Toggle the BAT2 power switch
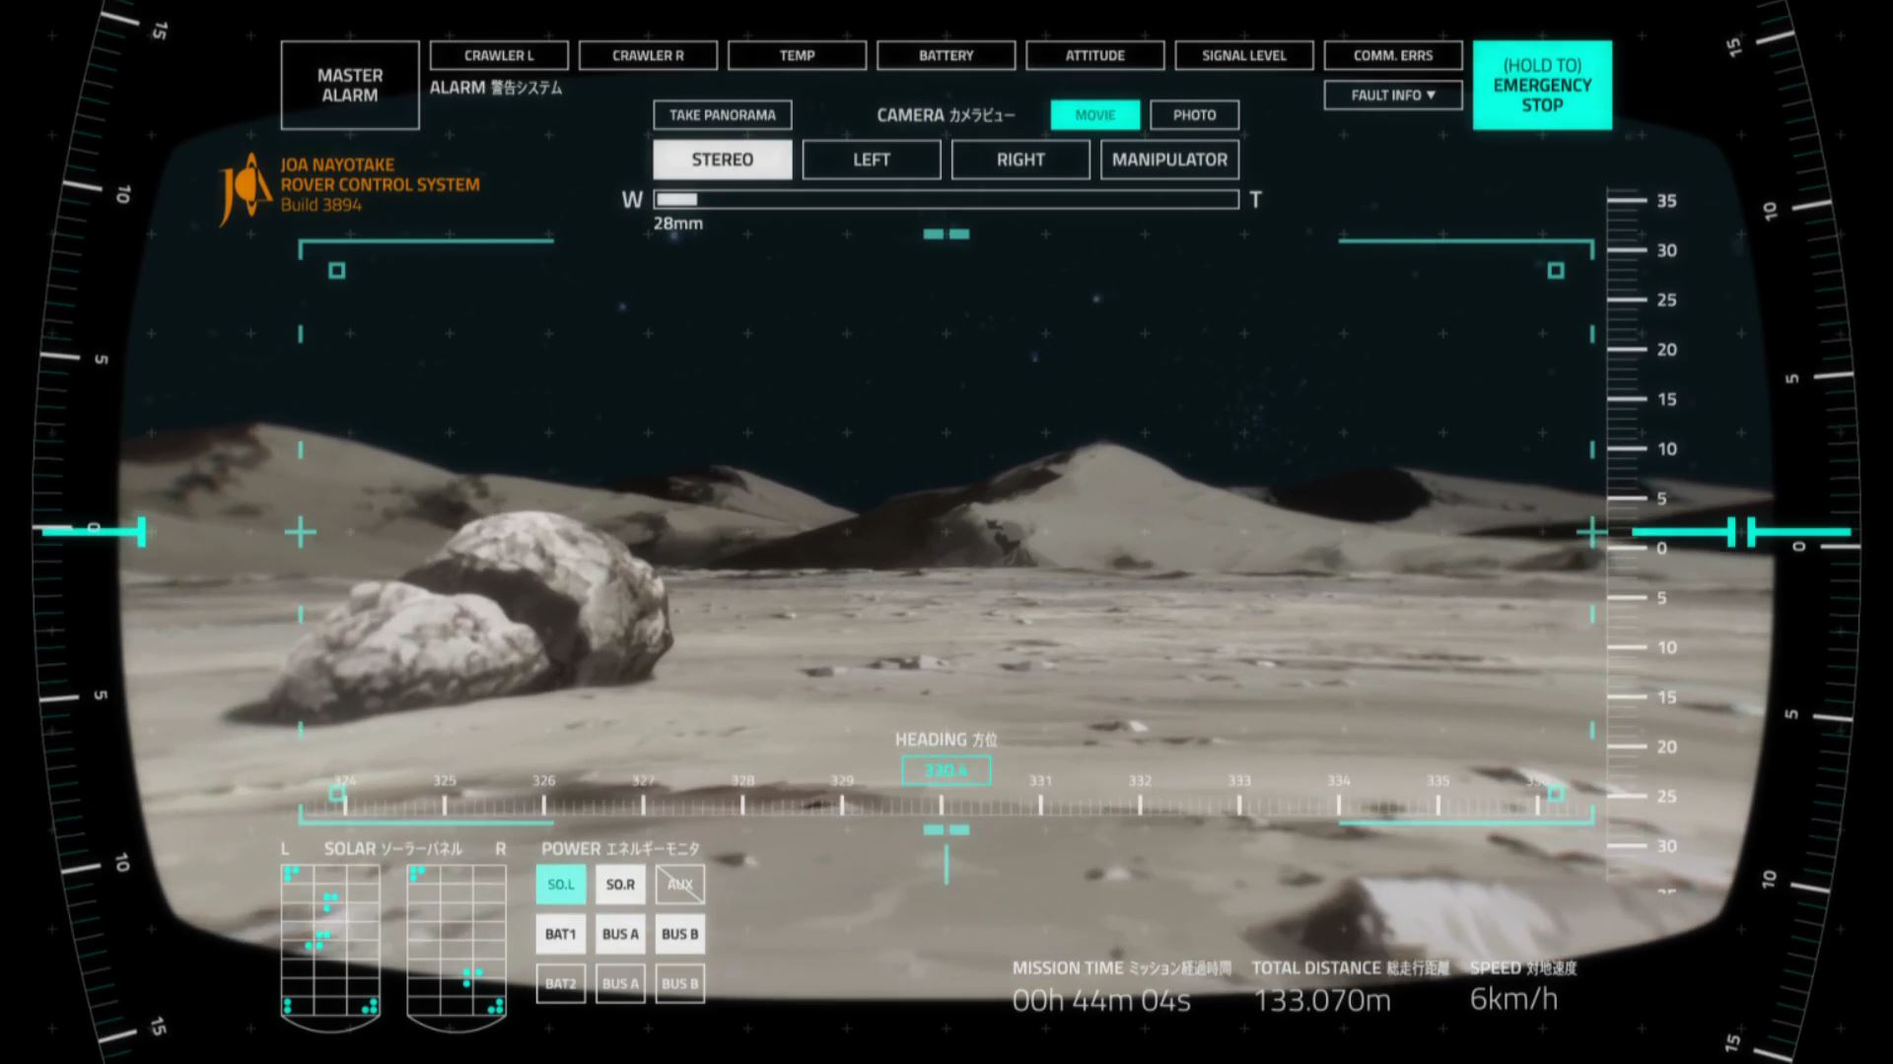This screenshot has height=1064, width=1893. point(560,983)
